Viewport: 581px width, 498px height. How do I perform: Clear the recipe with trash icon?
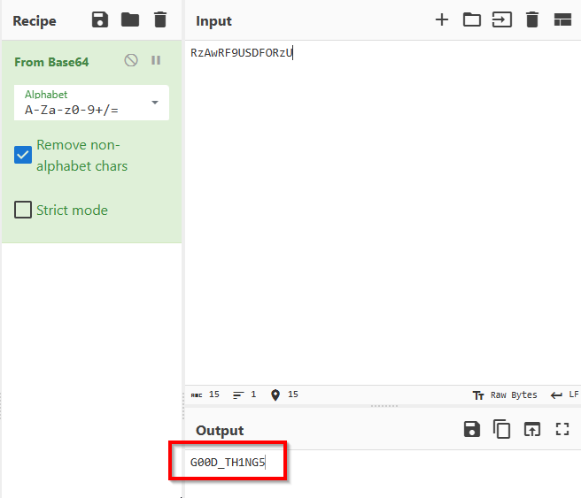160,20
